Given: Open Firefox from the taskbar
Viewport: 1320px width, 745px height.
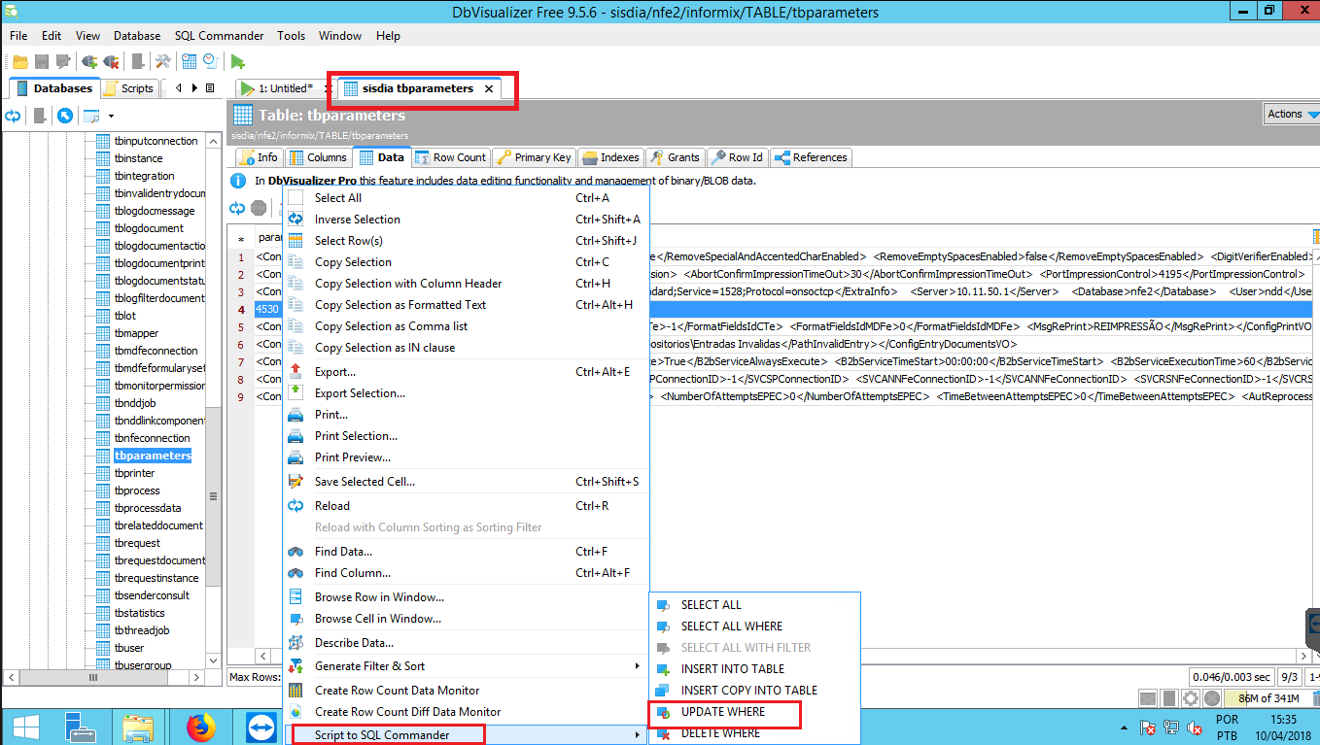Looking at the screenshot, I should [200, 727].
